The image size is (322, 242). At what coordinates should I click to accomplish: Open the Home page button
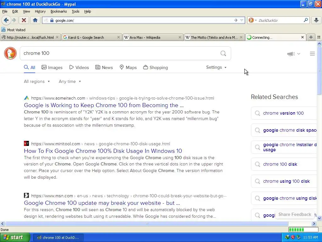point(35,20)
